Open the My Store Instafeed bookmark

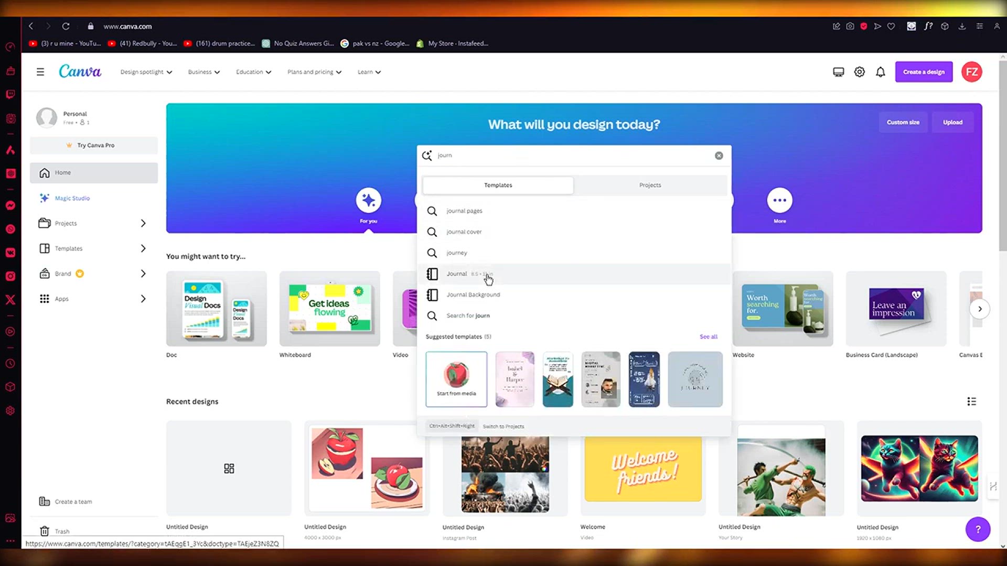pos(452,43)
